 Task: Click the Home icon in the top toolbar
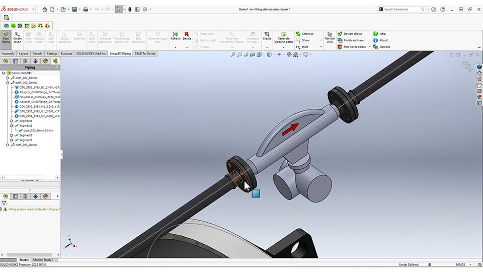[x=45, y=9]
